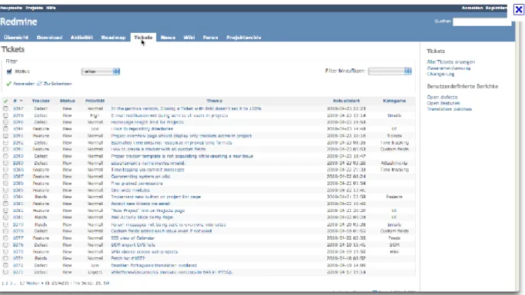The width and height of the screenshot is (525, 295).
Task: Click Hauptseite in the top menu
Action: click(11, 8)
